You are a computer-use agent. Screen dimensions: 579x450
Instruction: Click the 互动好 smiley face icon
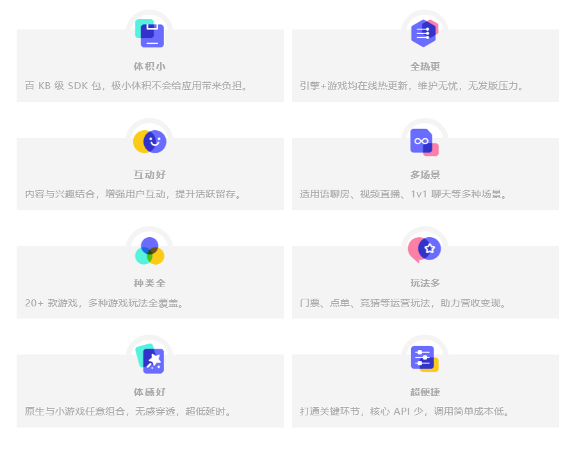150,142
